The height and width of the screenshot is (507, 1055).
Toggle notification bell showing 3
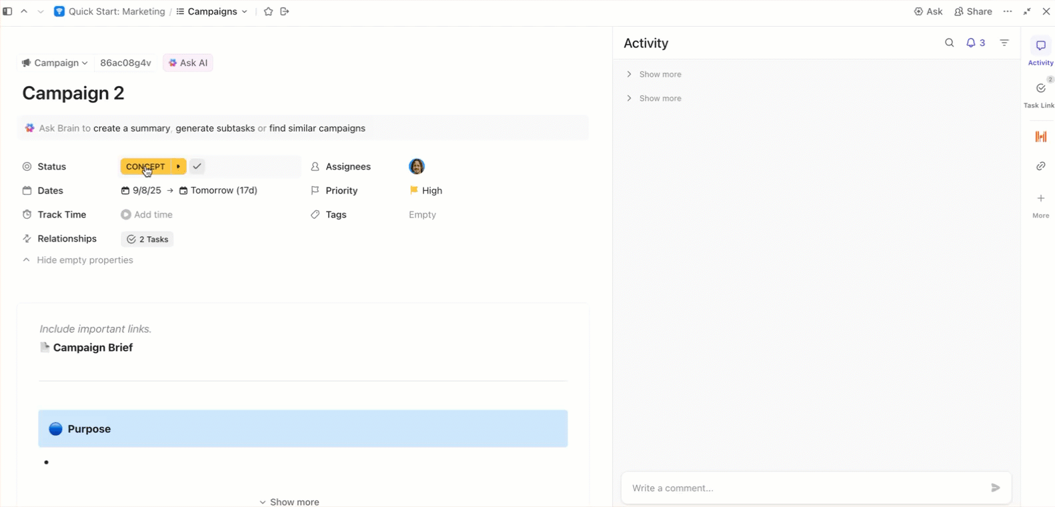pyautogui.click(x=975, y=43)
